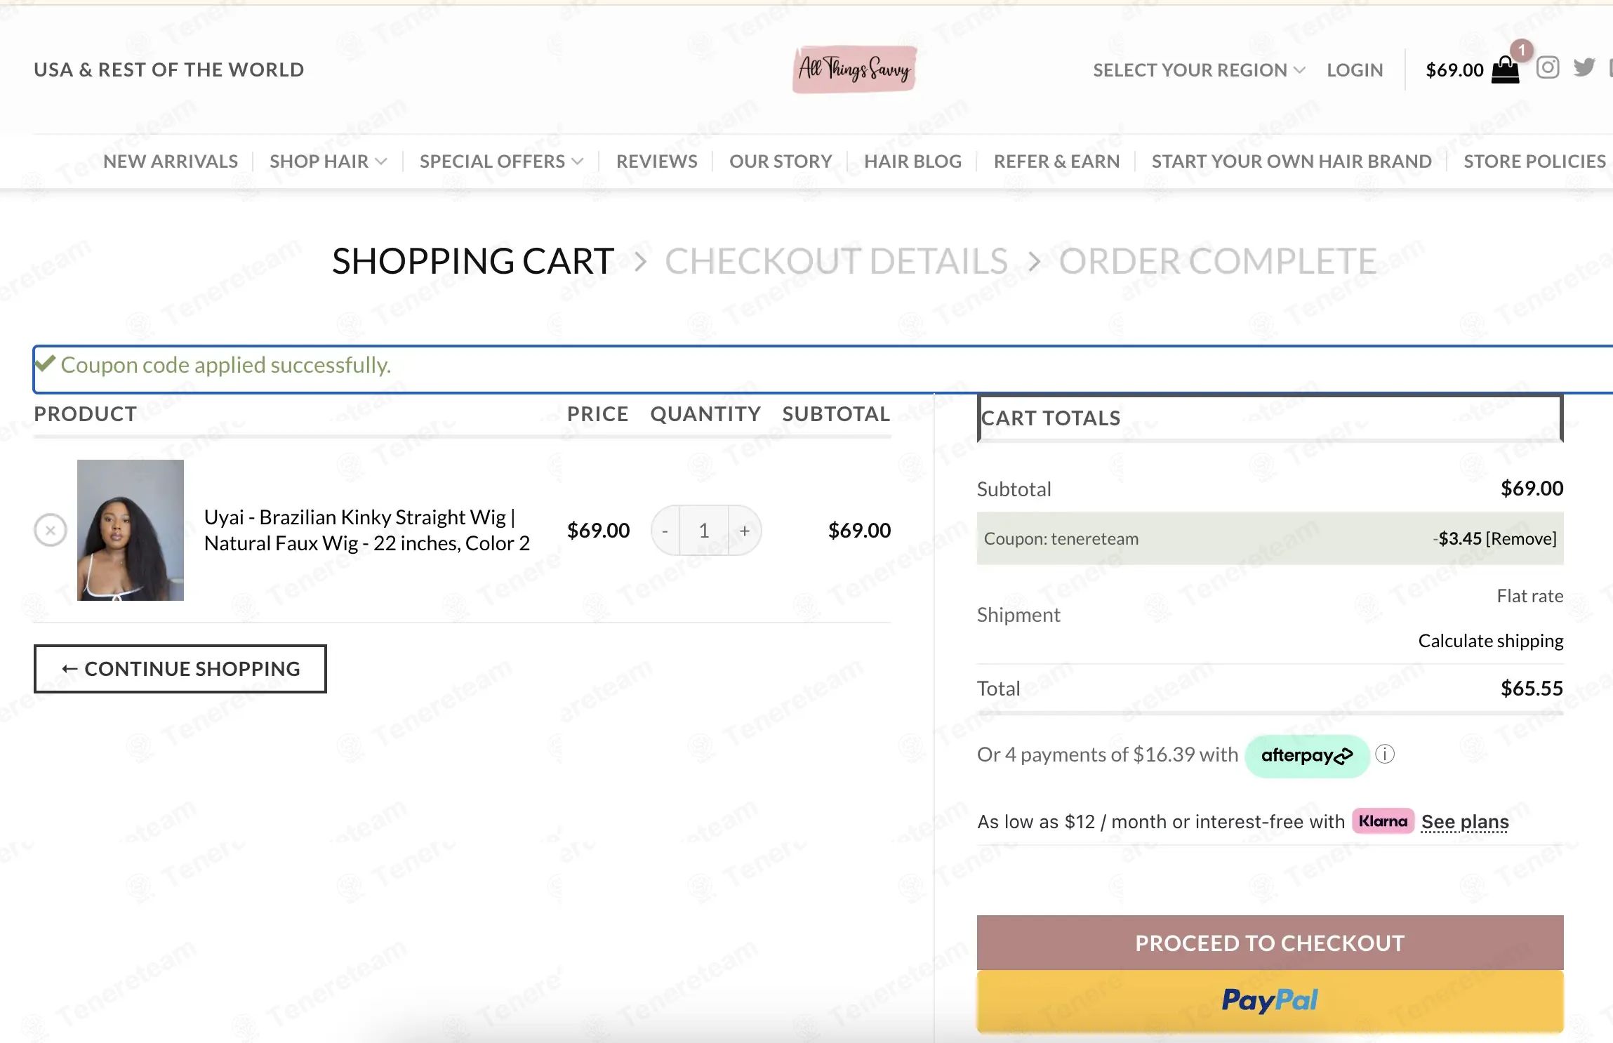
Task: Click the header $69.00 cart total
Action: coord(1454,70)
